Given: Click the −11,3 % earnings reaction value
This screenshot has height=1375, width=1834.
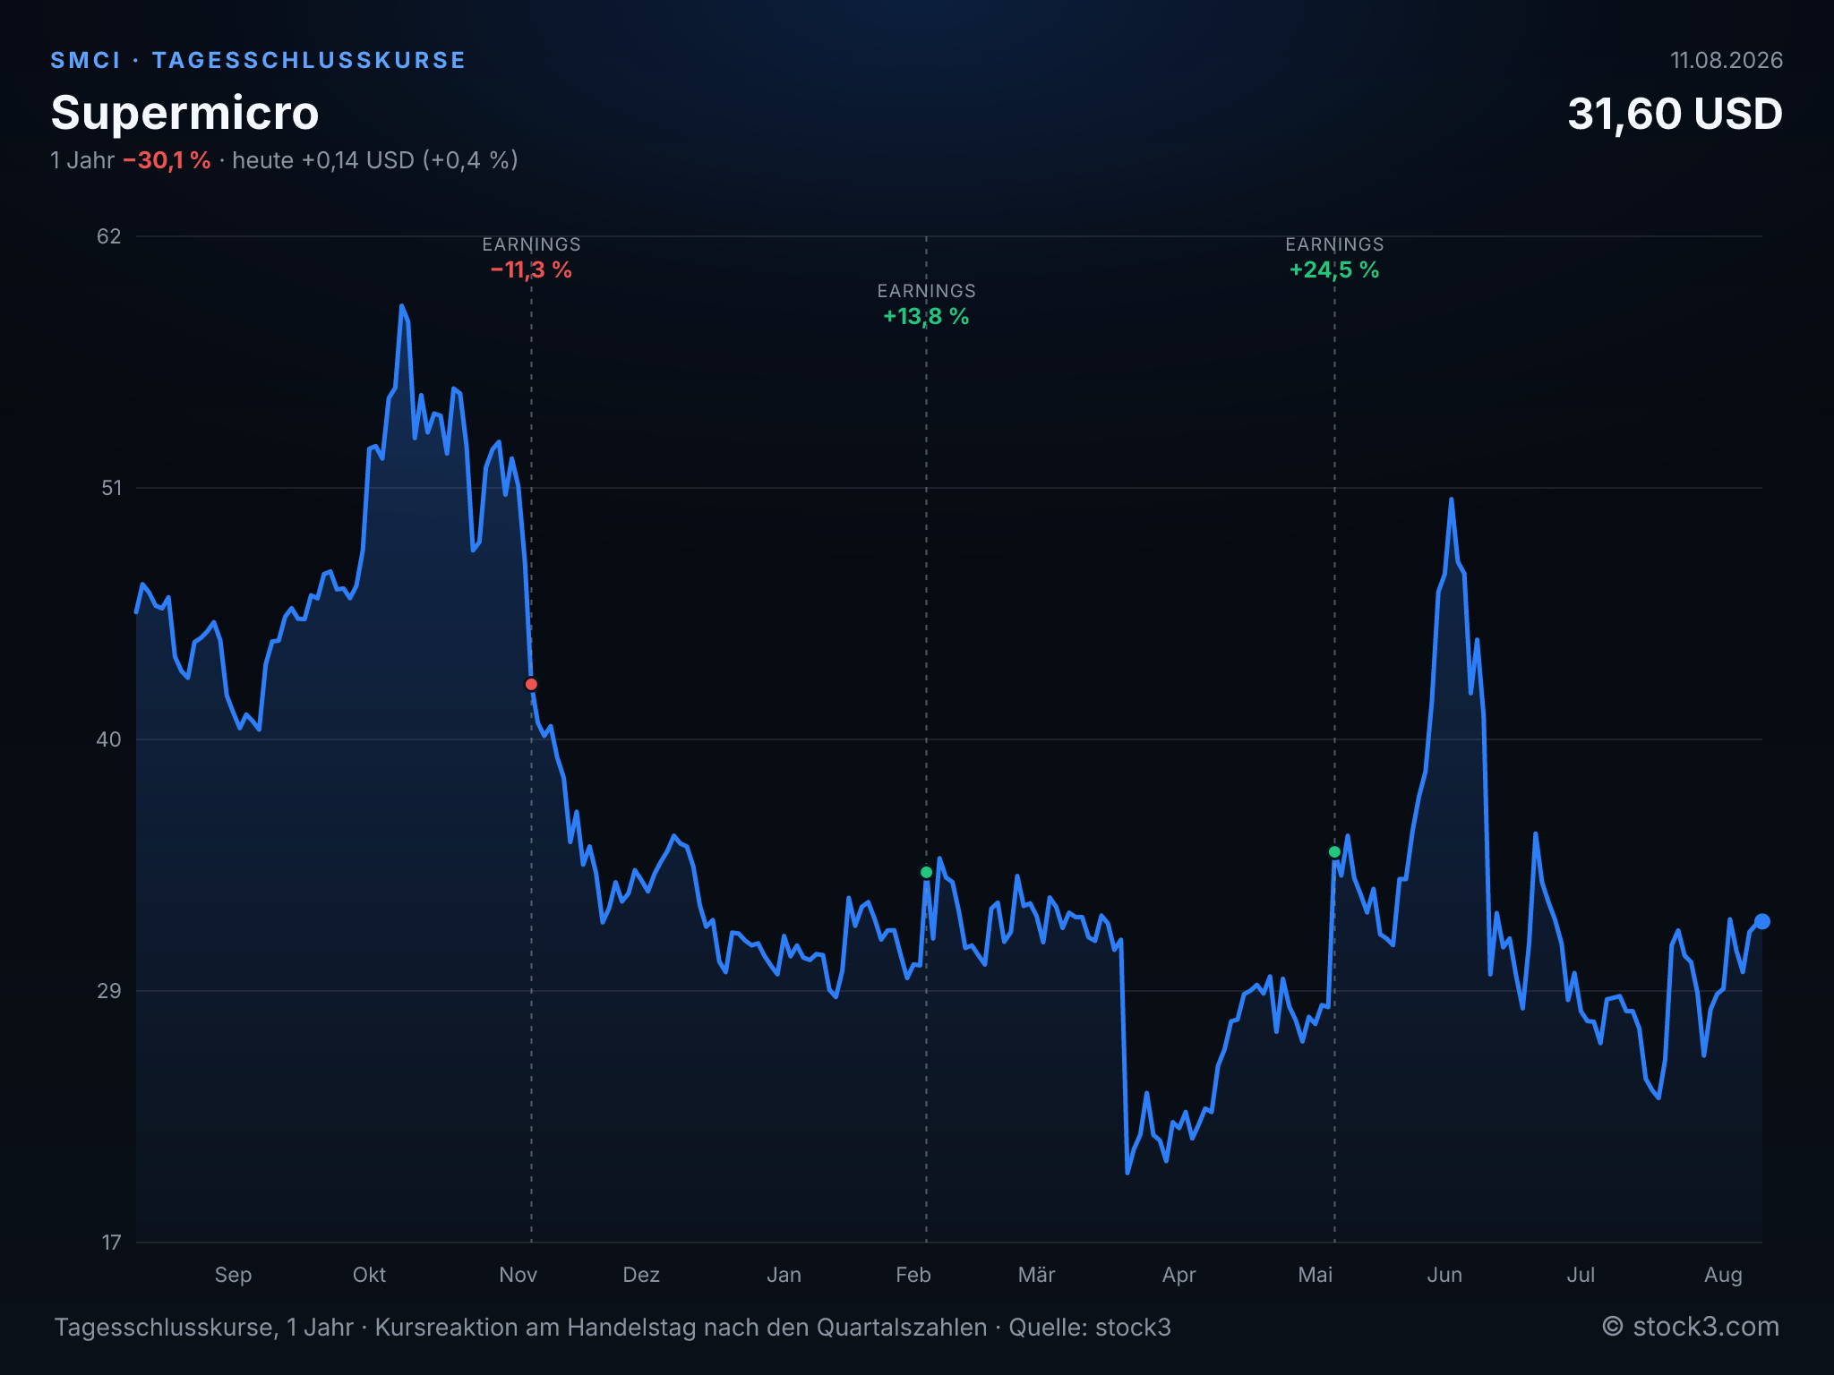Looking at the screenshot, I should [x=531, y=269].
